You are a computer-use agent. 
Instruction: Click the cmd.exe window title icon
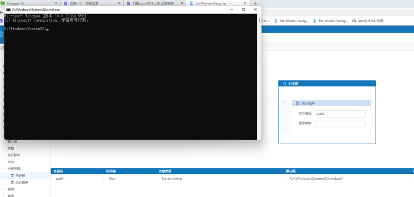point(8,10)
